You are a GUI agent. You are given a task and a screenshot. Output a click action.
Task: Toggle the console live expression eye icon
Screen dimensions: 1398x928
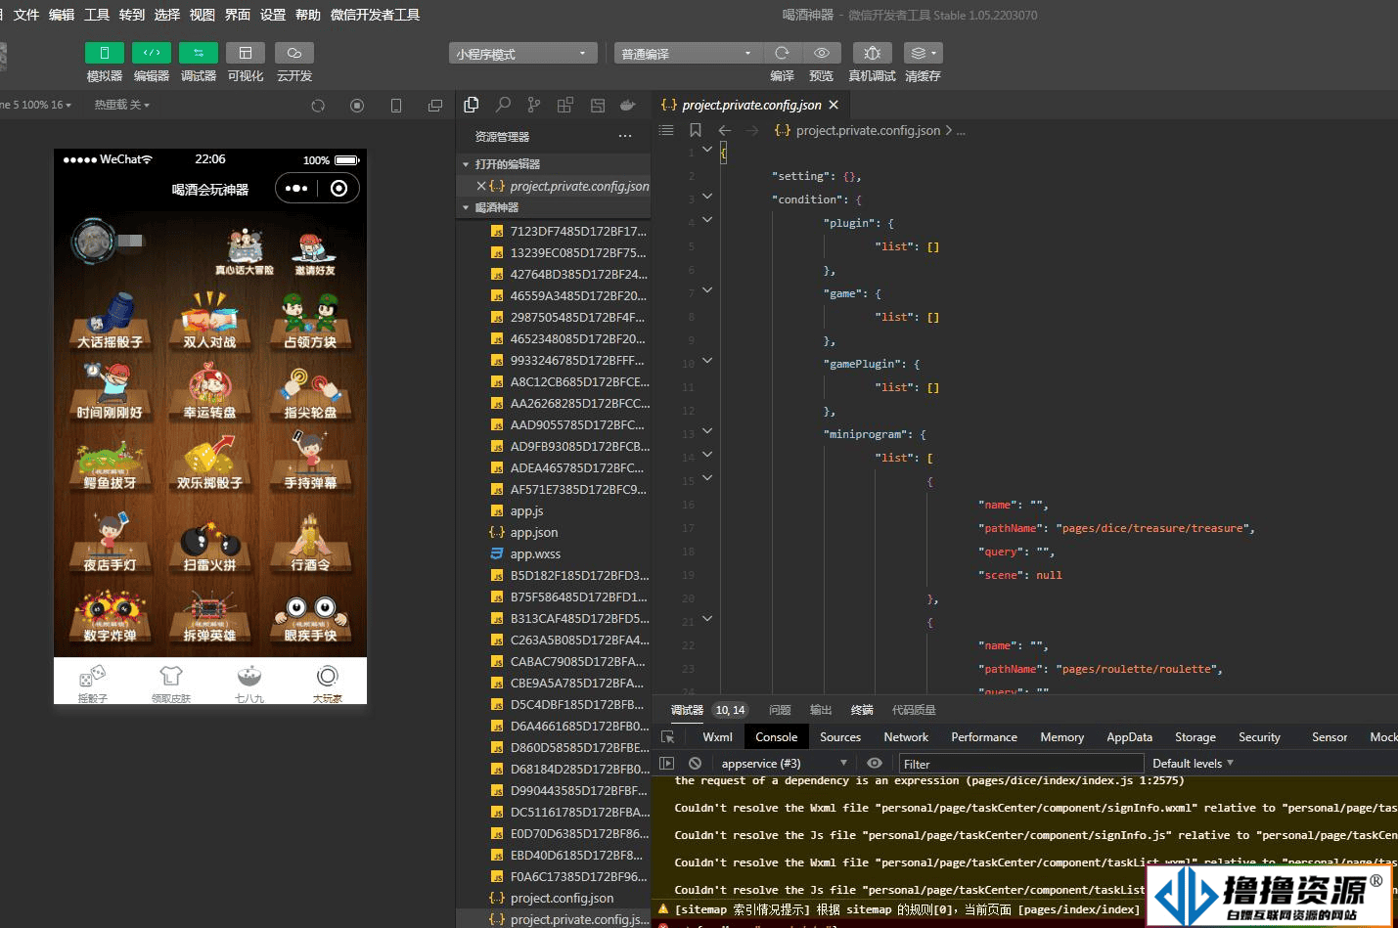coord(875,764)
